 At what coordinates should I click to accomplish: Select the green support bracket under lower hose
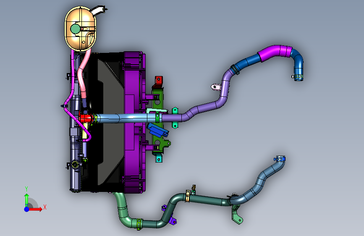(x=237, y=215)
